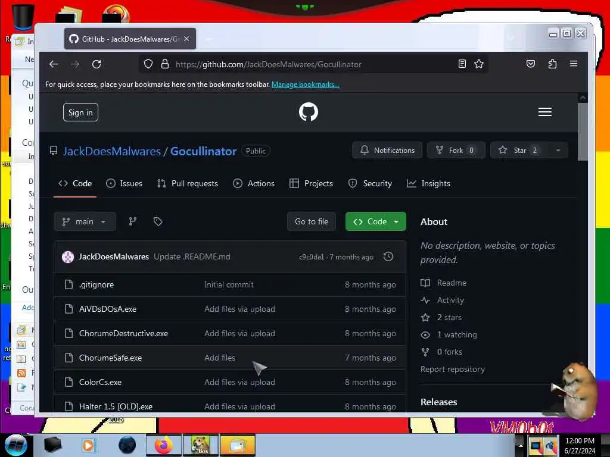Open commit history clock icon
This screenshot has height=457, width=610.
pos(388,256)
